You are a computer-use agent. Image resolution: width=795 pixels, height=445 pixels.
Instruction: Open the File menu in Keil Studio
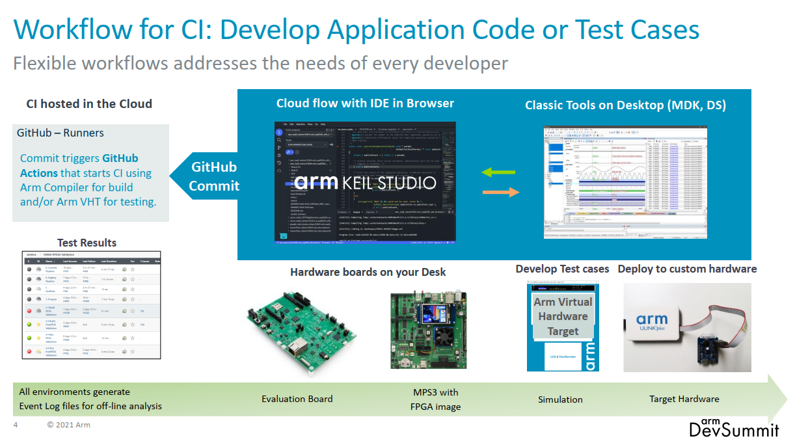[285, 124]
